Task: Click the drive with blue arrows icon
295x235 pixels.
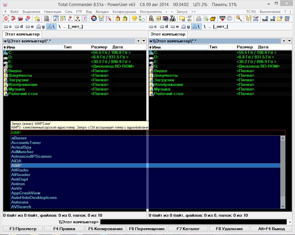Action: click(x=256, y=18)
